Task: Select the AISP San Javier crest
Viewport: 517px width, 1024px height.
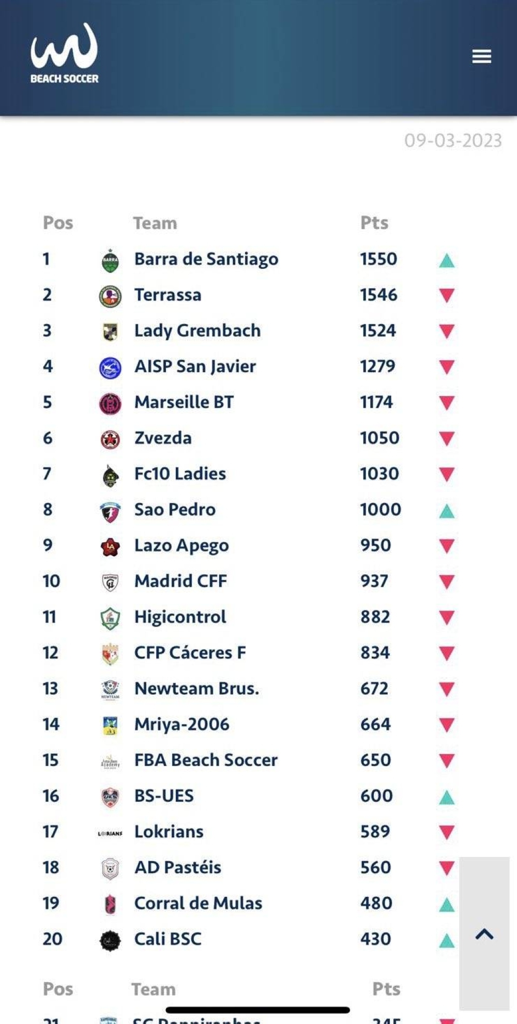Action: 110,368
